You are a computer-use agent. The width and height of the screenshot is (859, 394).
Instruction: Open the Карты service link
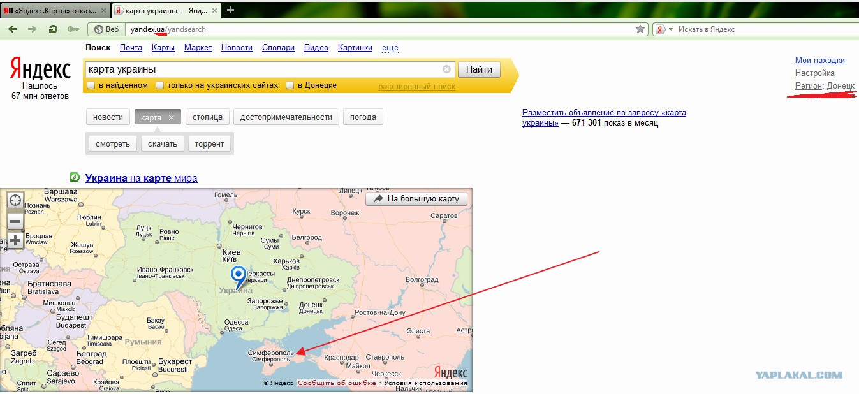coord(163,48)
